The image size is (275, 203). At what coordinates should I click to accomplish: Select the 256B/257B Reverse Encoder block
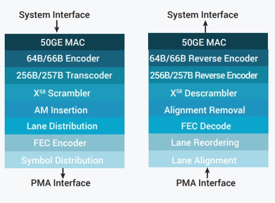(x=208, y=75)
